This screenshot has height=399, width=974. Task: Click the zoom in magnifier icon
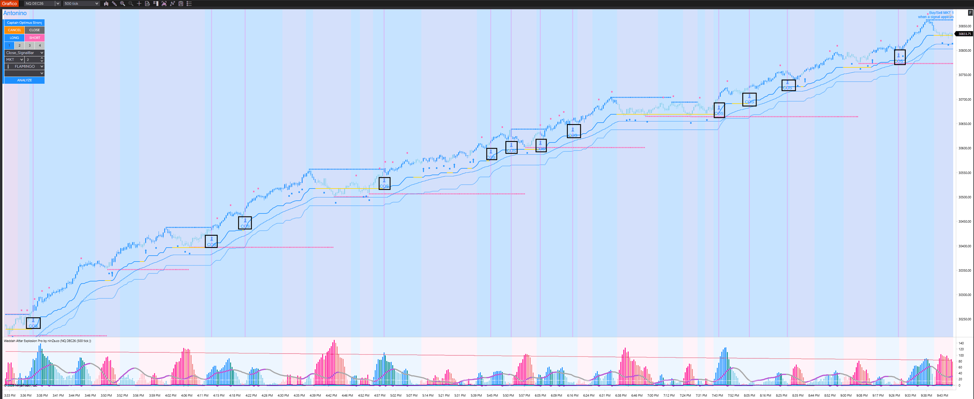click(123, 3)
